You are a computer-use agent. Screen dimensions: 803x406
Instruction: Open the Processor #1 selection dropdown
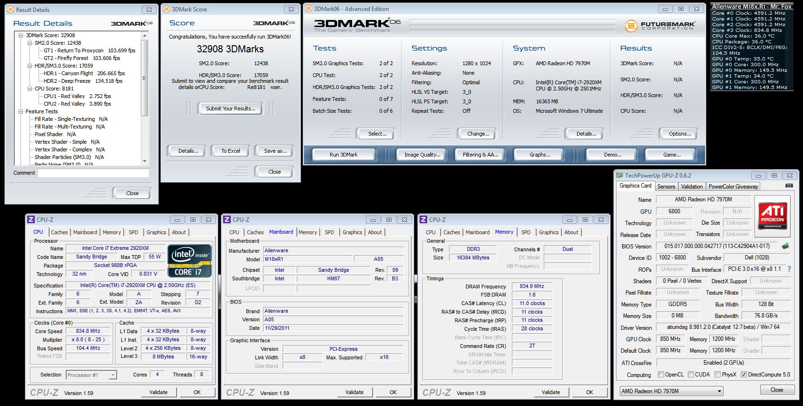click(91, 375)
